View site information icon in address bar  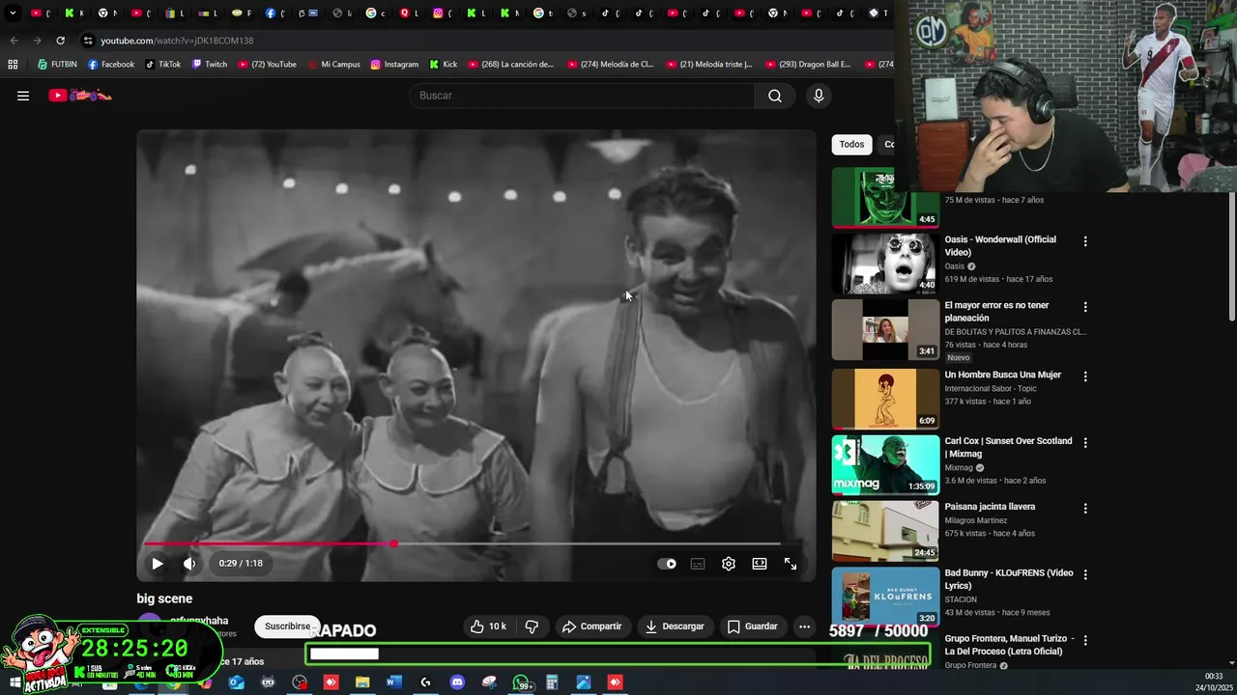pyautogui.click(x=88, y=41)
